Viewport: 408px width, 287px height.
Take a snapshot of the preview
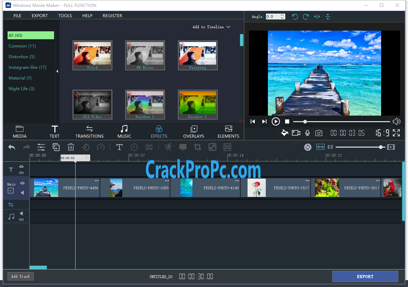click(319, 133)
